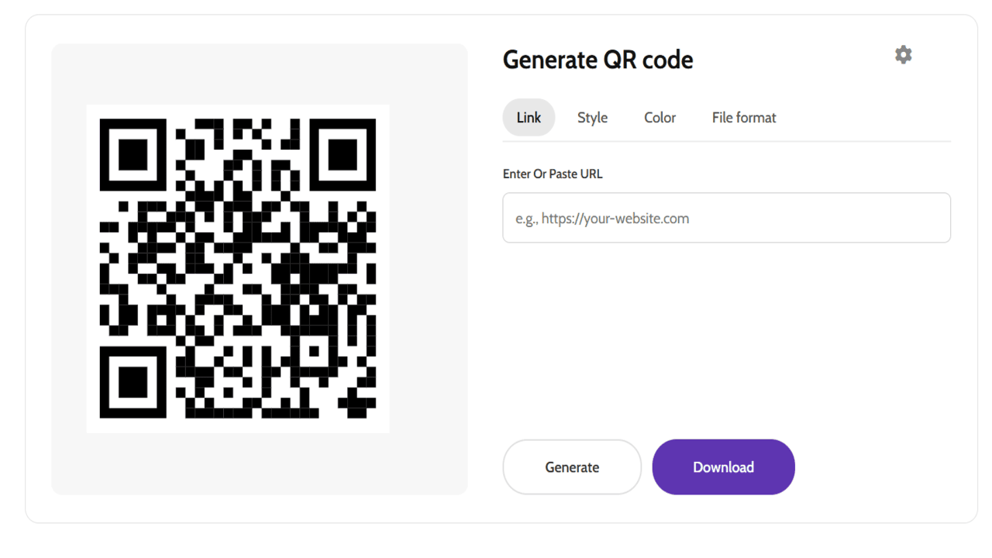Click the blank space right of Download button
This screenshot has width=992, height=558.
[x=876, y=467]
